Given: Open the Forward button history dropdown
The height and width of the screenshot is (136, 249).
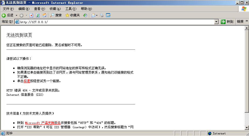Looking at the screenshot, I should pos(27,15).
